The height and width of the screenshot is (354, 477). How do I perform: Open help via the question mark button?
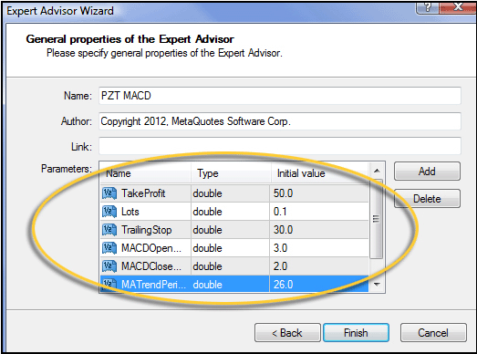click(x=427, y=7)
